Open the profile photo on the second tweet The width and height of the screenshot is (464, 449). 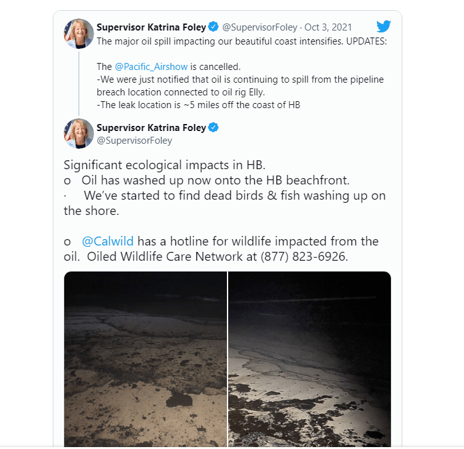pos(79,133)
